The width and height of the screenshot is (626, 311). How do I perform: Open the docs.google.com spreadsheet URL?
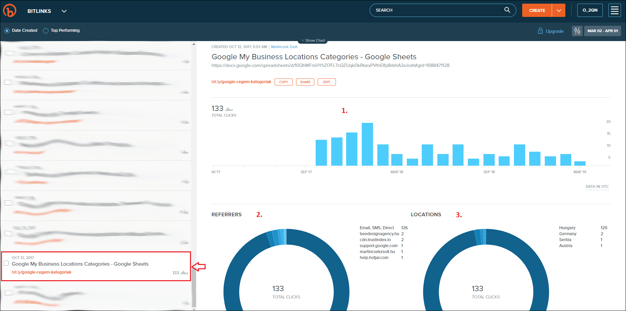(330, 65)
